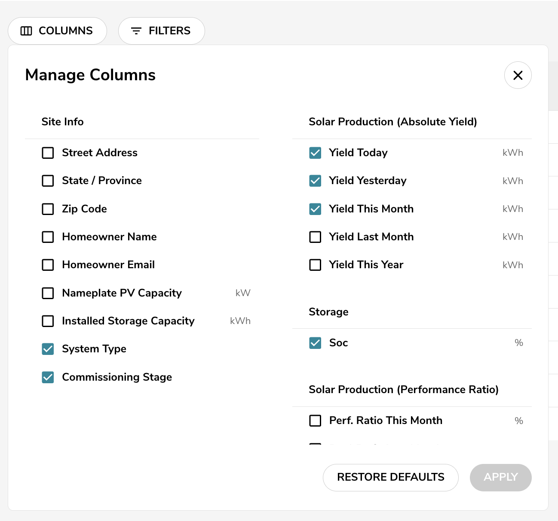This screenshot has height=521, width=558.
Task: Open the FILTERS panel
Action: (x=161, y=30)
